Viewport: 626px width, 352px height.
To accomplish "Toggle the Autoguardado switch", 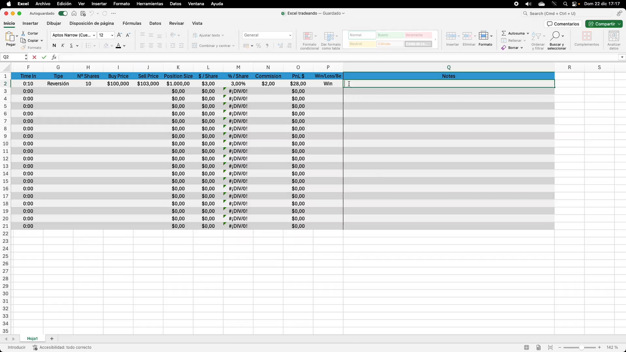I will click(x=63, y=13).
